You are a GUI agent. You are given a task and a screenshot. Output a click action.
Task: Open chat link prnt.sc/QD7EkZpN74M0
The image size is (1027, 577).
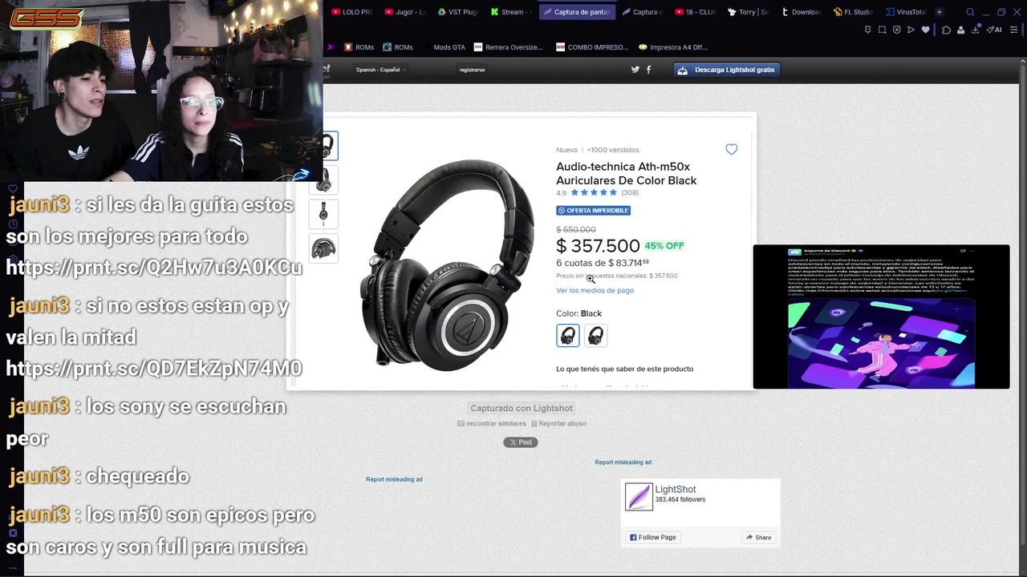pos(154,369)
